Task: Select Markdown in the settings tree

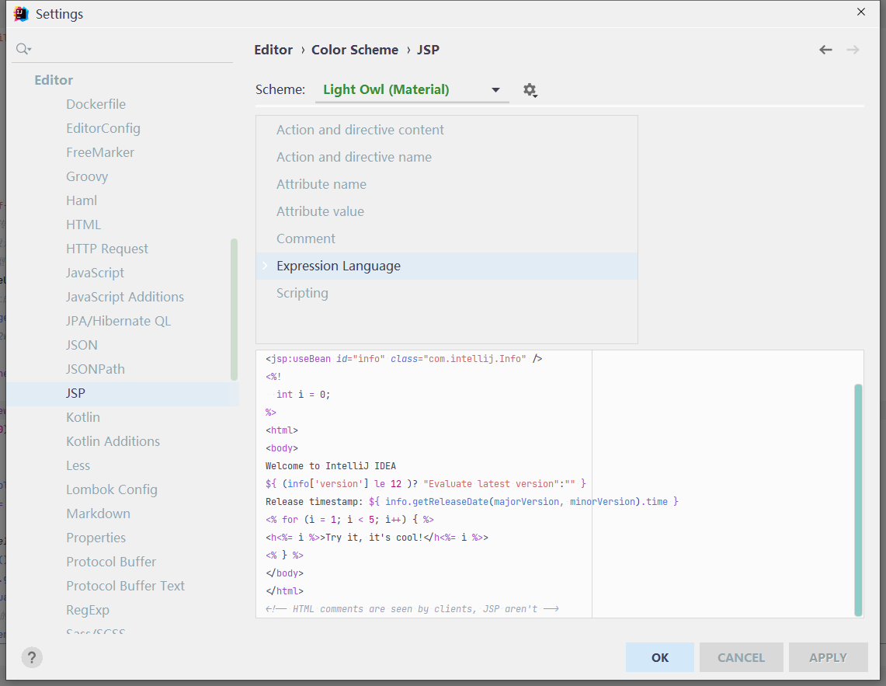Action: (x=99, y=514)
